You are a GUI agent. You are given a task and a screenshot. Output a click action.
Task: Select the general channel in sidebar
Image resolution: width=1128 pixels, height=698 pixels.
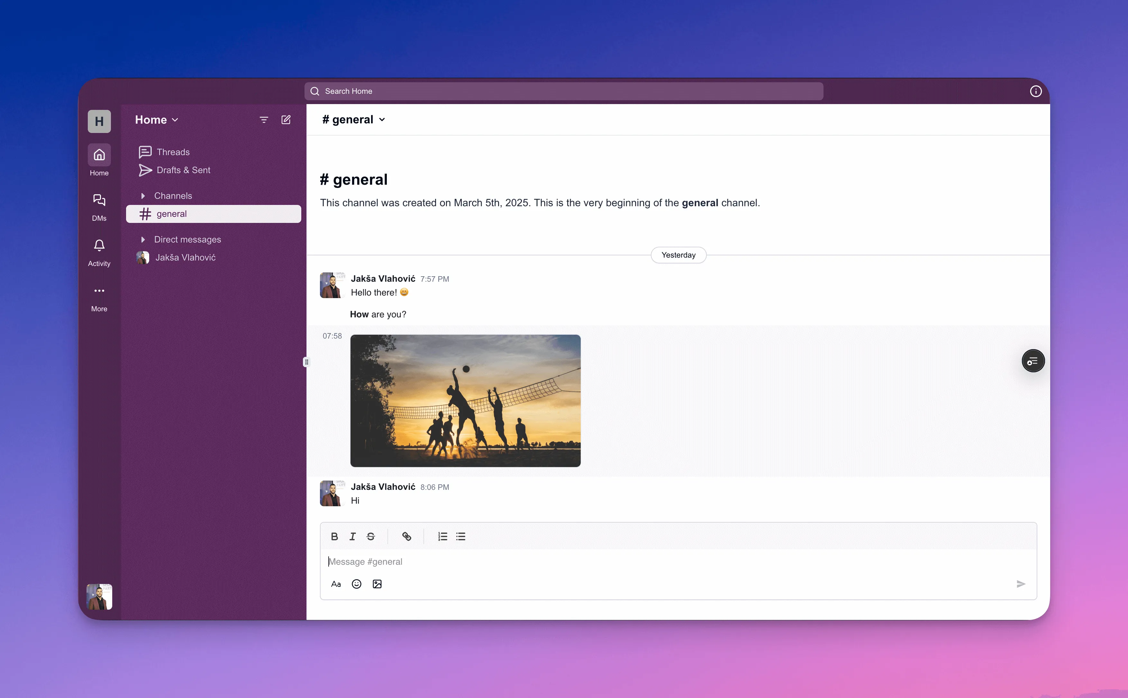click(x=172, y=213)
